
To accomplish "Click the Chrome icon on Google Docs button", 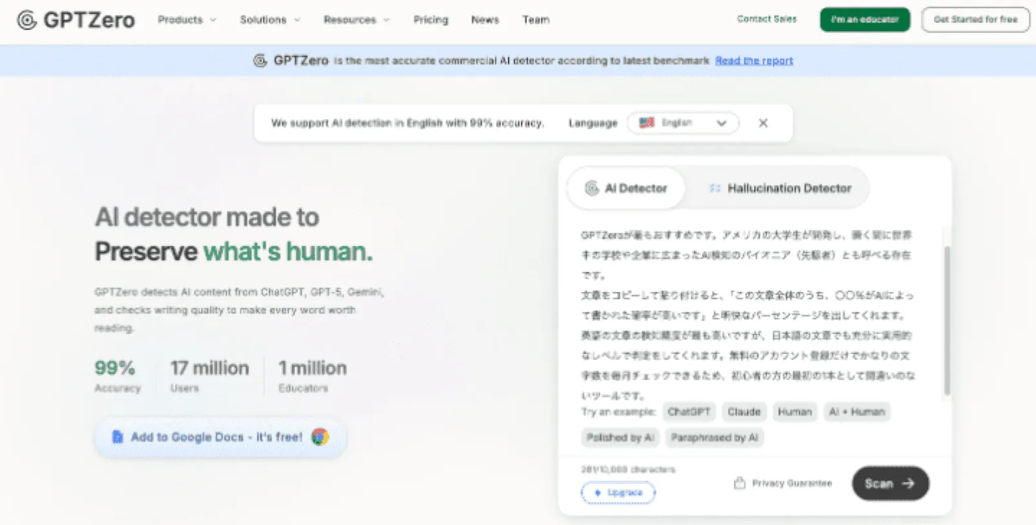I will click(320, 437).
